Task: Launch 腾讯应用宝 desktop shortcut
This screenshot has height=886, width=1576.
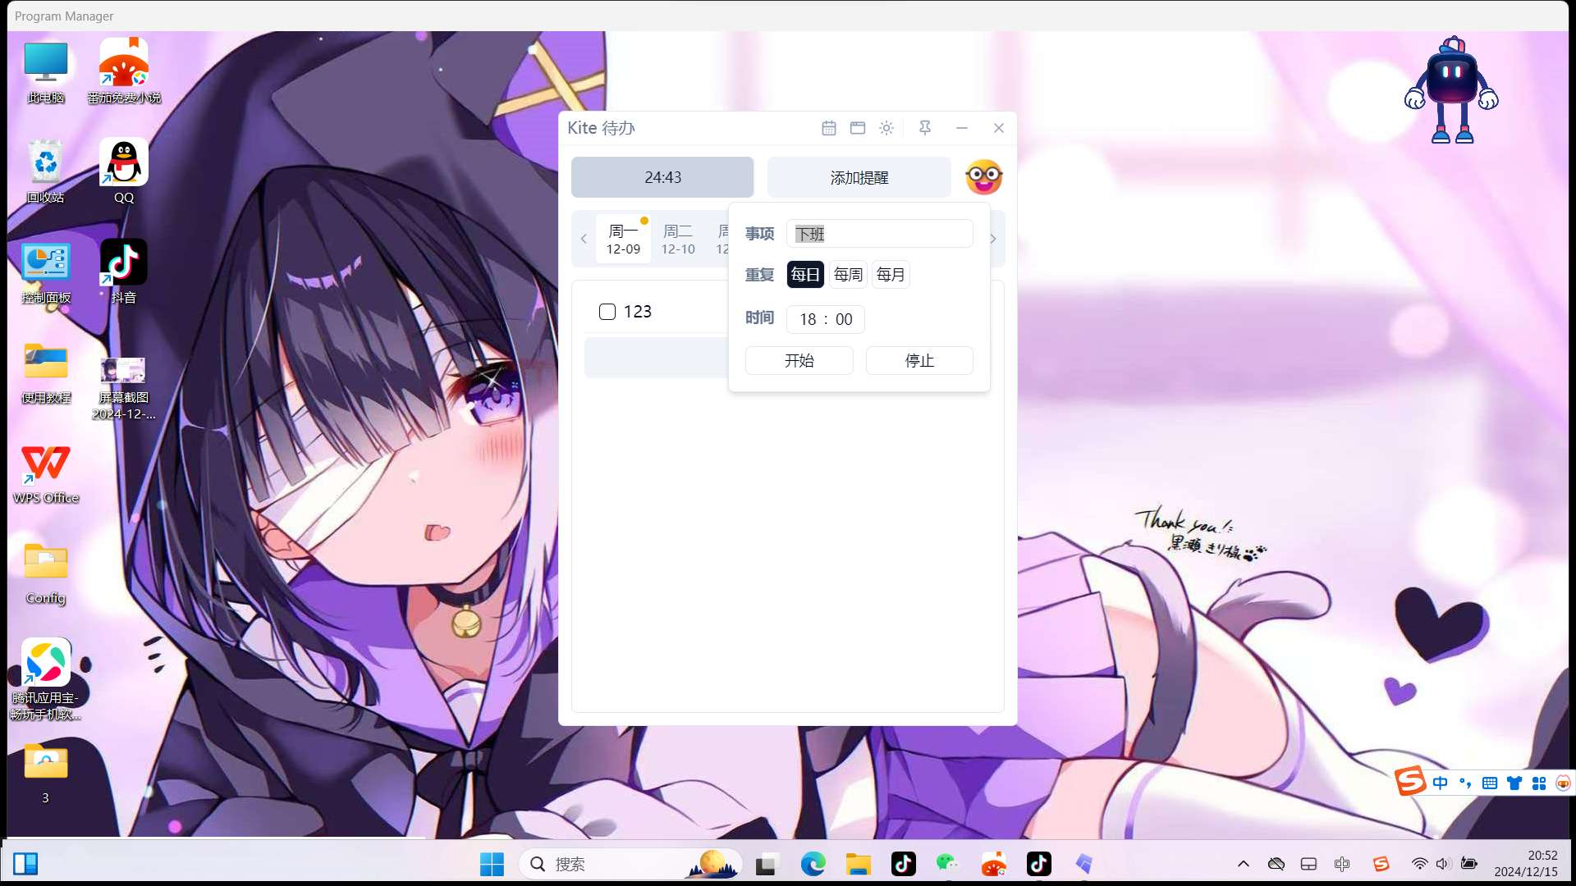Action: (46, 679)
